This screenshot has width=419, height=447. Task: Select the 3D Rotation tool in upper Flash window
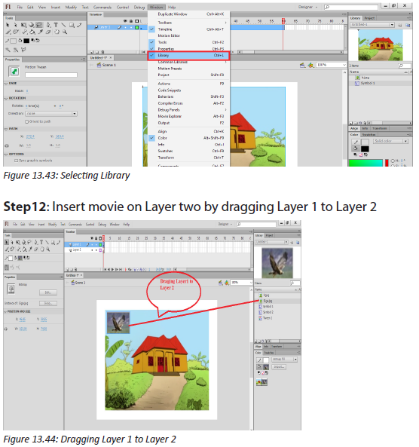click(32, 25)
